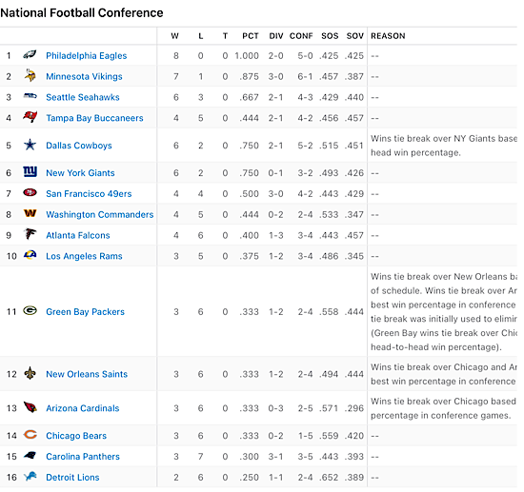Screen dimensions: 524x492
Task: Click the Dallas Cowboys star logo
Action: click(x=30, y=145)
